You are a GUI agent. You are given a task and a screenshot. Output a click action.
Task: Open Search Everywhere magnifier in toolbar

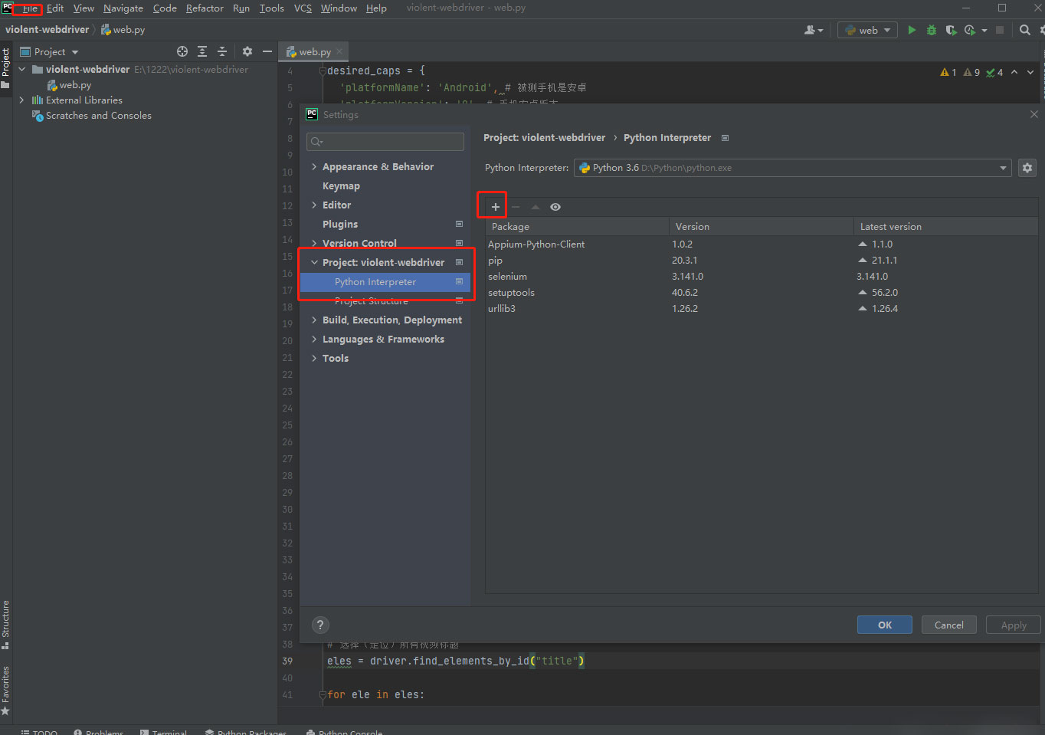[1025, 30]
